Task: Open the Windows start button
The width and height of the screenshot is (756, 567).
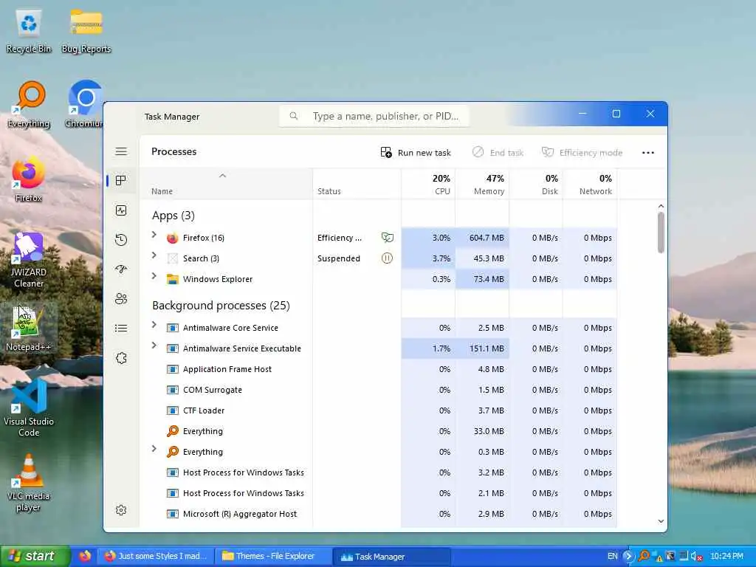Action: coord(34,557)
